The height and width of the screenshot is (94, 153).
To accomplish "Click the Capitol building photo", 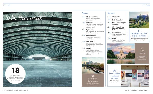I will point(121,53).
